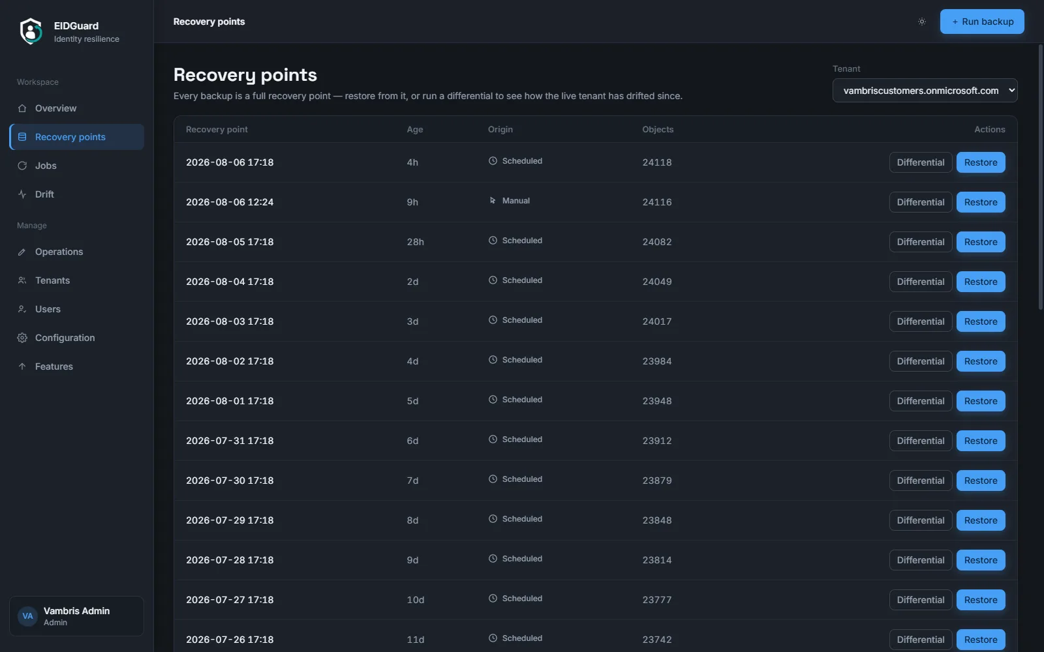The width and height of the screenshot is (1044, 652).
Task: Restore the 2026-07-28 17:18 recovery point
Action: (981, 560)
